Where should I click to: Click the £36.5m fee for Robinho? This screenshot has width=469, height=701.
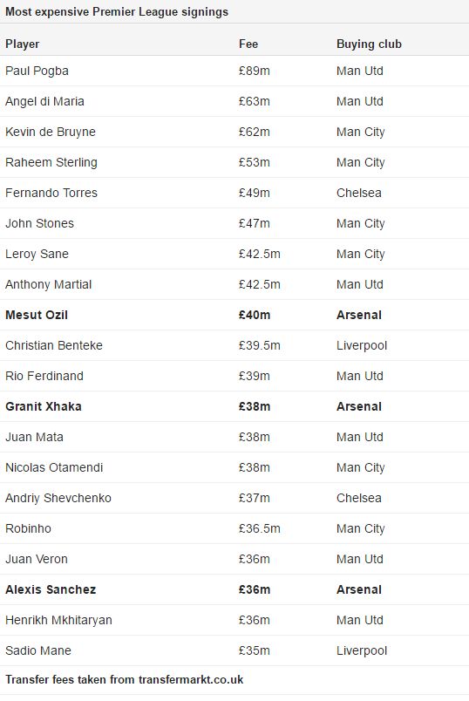click(259, 528)
